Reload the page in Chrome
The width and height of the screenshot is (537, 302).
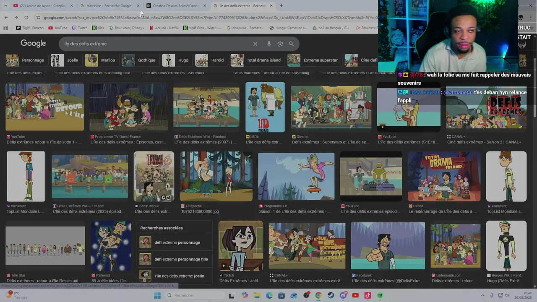26,18
